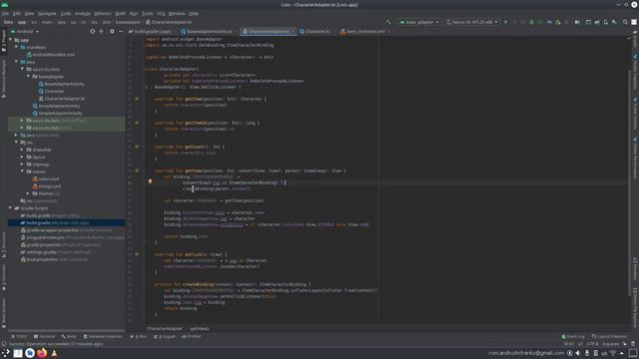639x359 pixels.
Task: Click the UTF-8 encoding in the status bar
Action: 592,344
